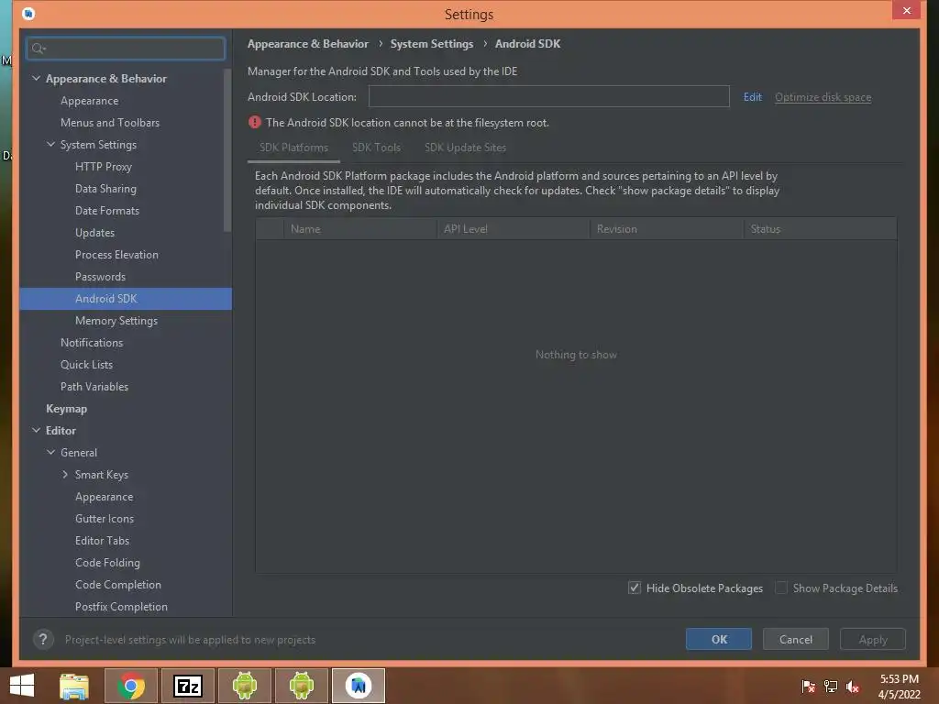The width and height of the screenshot is (939, 704).
Task: Open Appearance under Editor General
Action: pos(105,497)
